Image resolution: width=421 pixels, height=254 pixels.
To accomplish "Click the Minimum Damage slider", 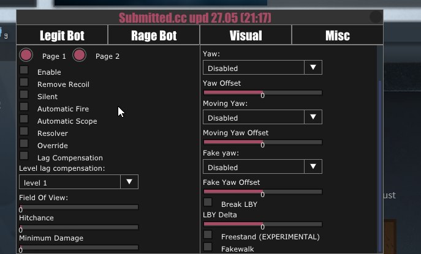I will pyautogui.click(x=79, y=247).
